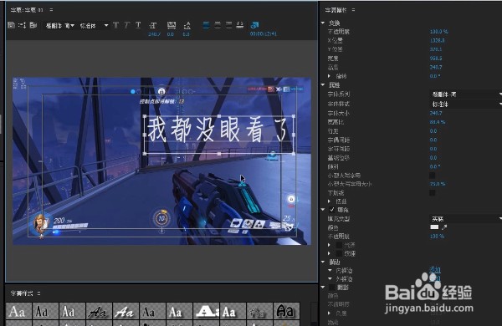Open the 字幕属性 panel menu icon

pyautogui.click(x=353, y=10)
